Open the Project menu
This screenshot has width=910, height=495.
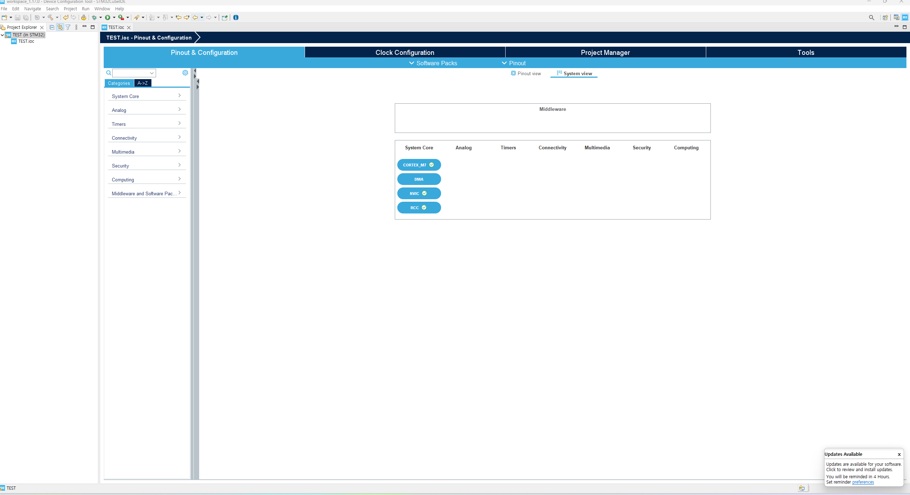(70, 9)
